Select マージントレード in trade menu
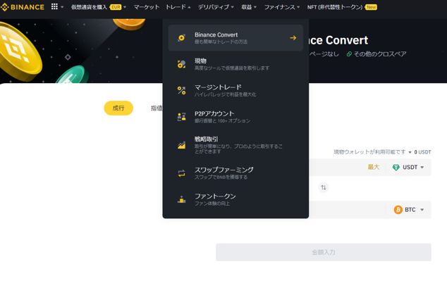 pos(235,91)
